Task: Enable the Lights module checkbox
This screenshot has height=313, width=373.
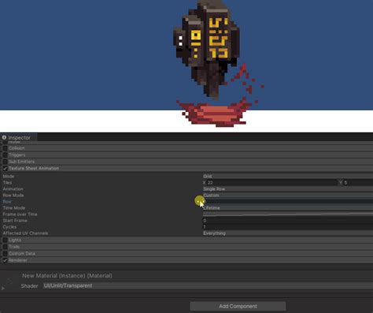Action: click(x=5, y=240)
